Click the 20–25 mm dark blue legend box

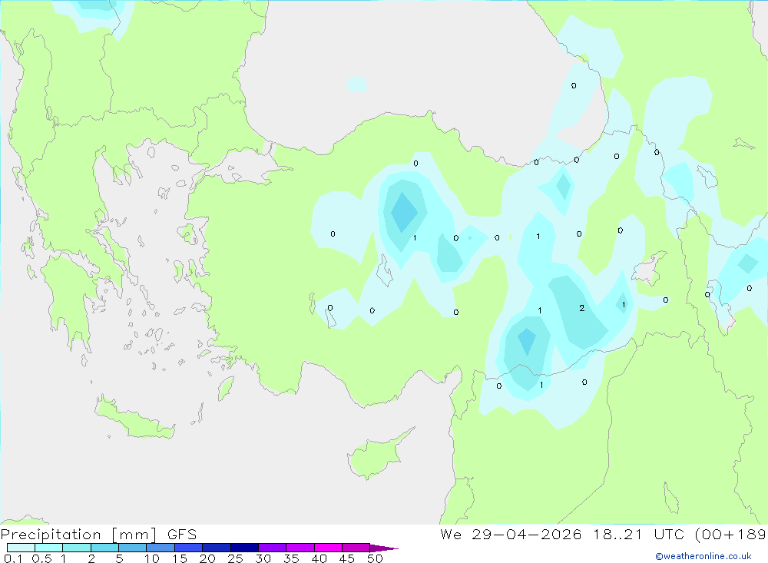217,548
